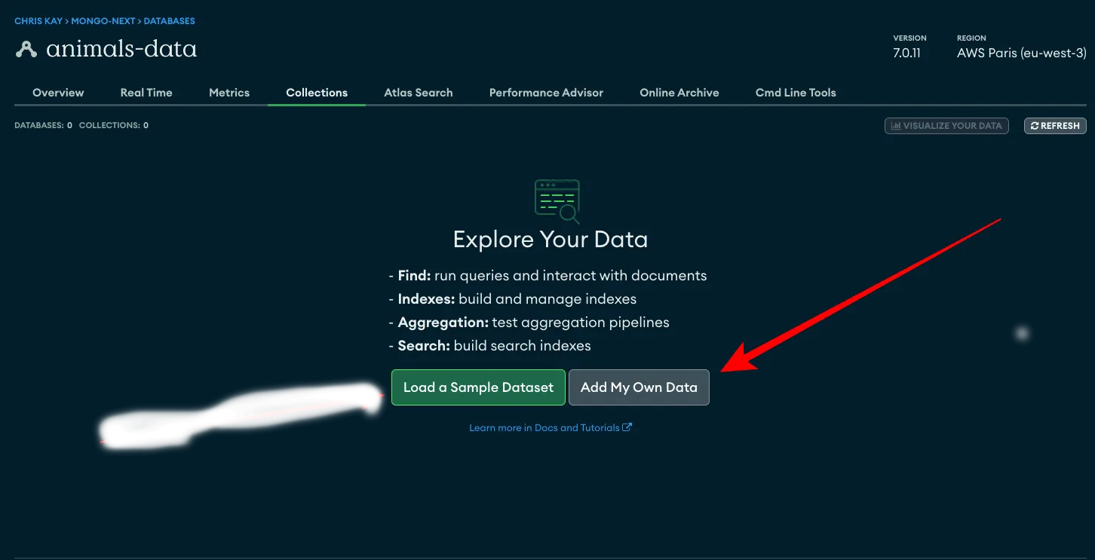Click the version value 7.0.11
Viewport: 1095px width, 560px height.
[906, 54]
